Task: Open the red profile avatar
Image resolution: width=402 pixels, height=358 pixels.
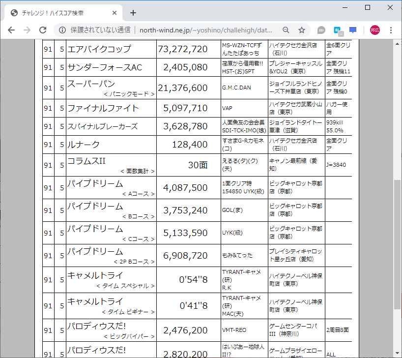Action: click(x=375, y=30)
